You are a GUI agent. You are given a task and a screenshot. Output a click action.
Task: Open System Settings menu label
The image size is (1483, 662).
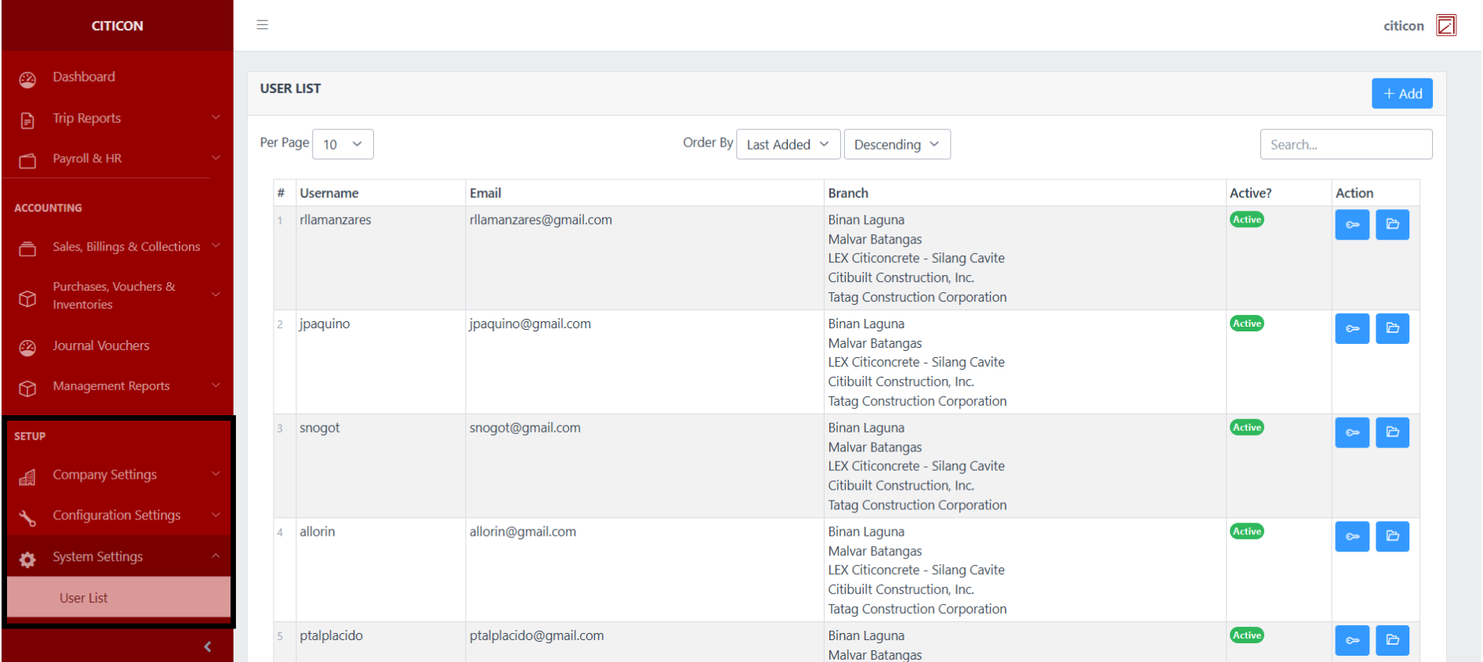(98, 556)
